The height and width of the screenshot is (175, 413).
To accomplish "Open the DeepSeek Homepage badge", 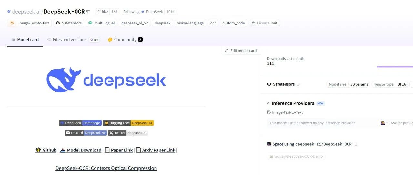I will (x=80, y=123).
